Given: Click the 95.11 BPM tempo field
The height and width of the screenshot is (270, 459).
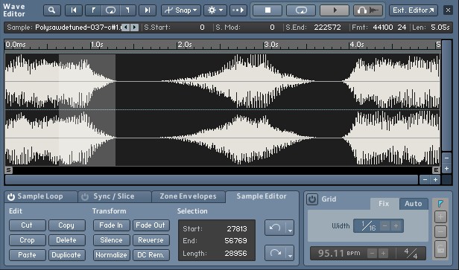Looking at the screenshot, I should (x=339, y=253).
